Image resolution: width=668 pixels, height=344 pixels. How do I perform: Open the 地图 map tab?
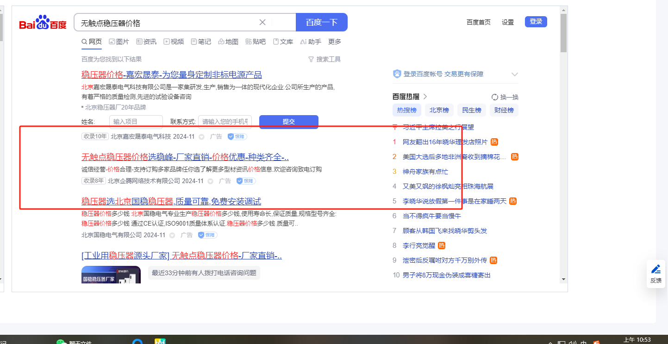228,42
